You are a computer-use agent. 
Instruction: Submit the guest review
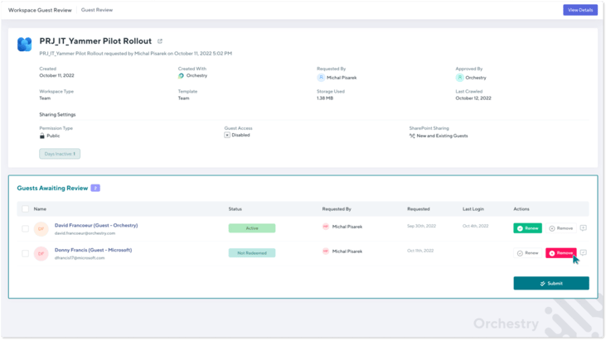tap(551, 283)
